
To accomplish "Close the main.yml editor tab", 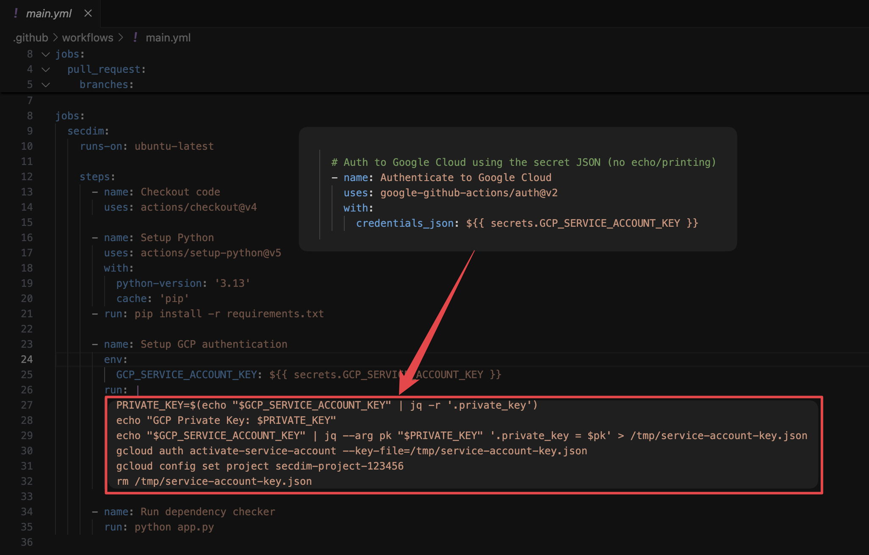I will [x=88, y=14].
